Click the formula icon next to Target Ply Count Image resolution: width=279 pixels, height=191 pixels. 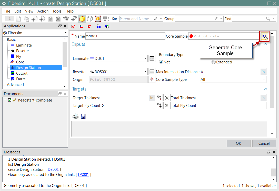(159, 106)
